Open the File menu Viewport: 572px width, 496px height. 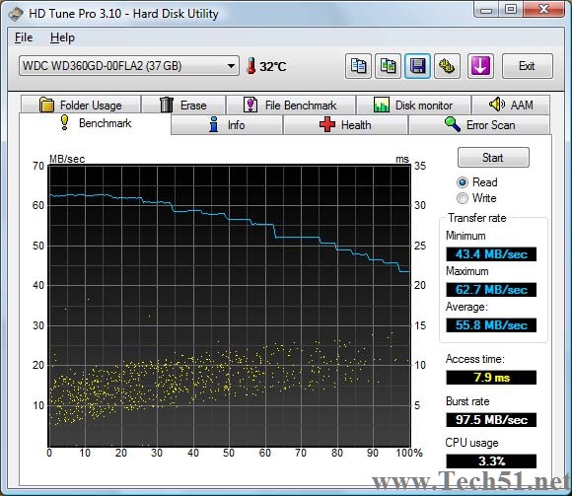[x=24, y=37]
